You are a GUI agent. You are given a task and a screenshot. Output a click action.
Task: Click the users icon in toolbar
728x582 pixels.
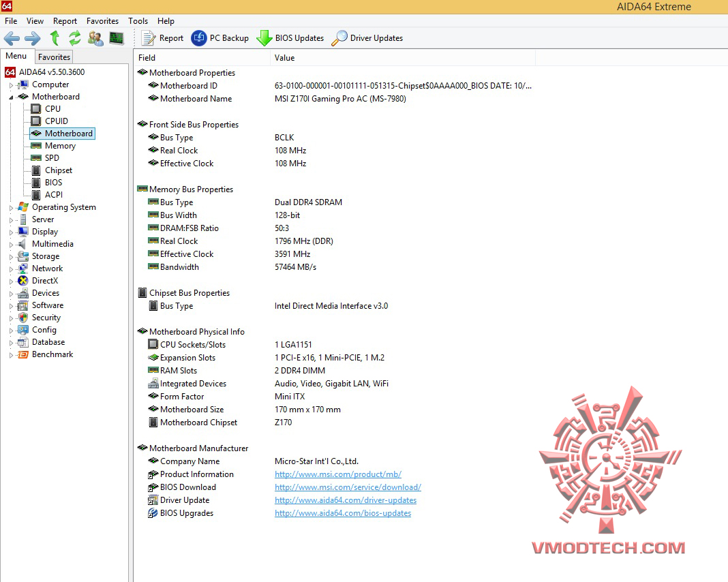95,38
